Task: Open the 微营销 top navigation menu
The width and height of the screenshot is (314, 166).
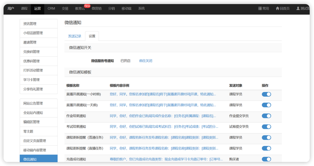Action: (97, 9)
